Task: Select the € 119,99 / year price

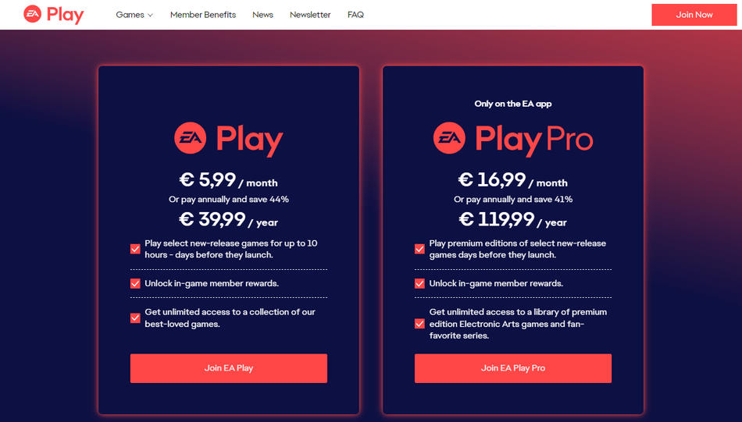Action: pyautogui.click(x=512, y=221)
